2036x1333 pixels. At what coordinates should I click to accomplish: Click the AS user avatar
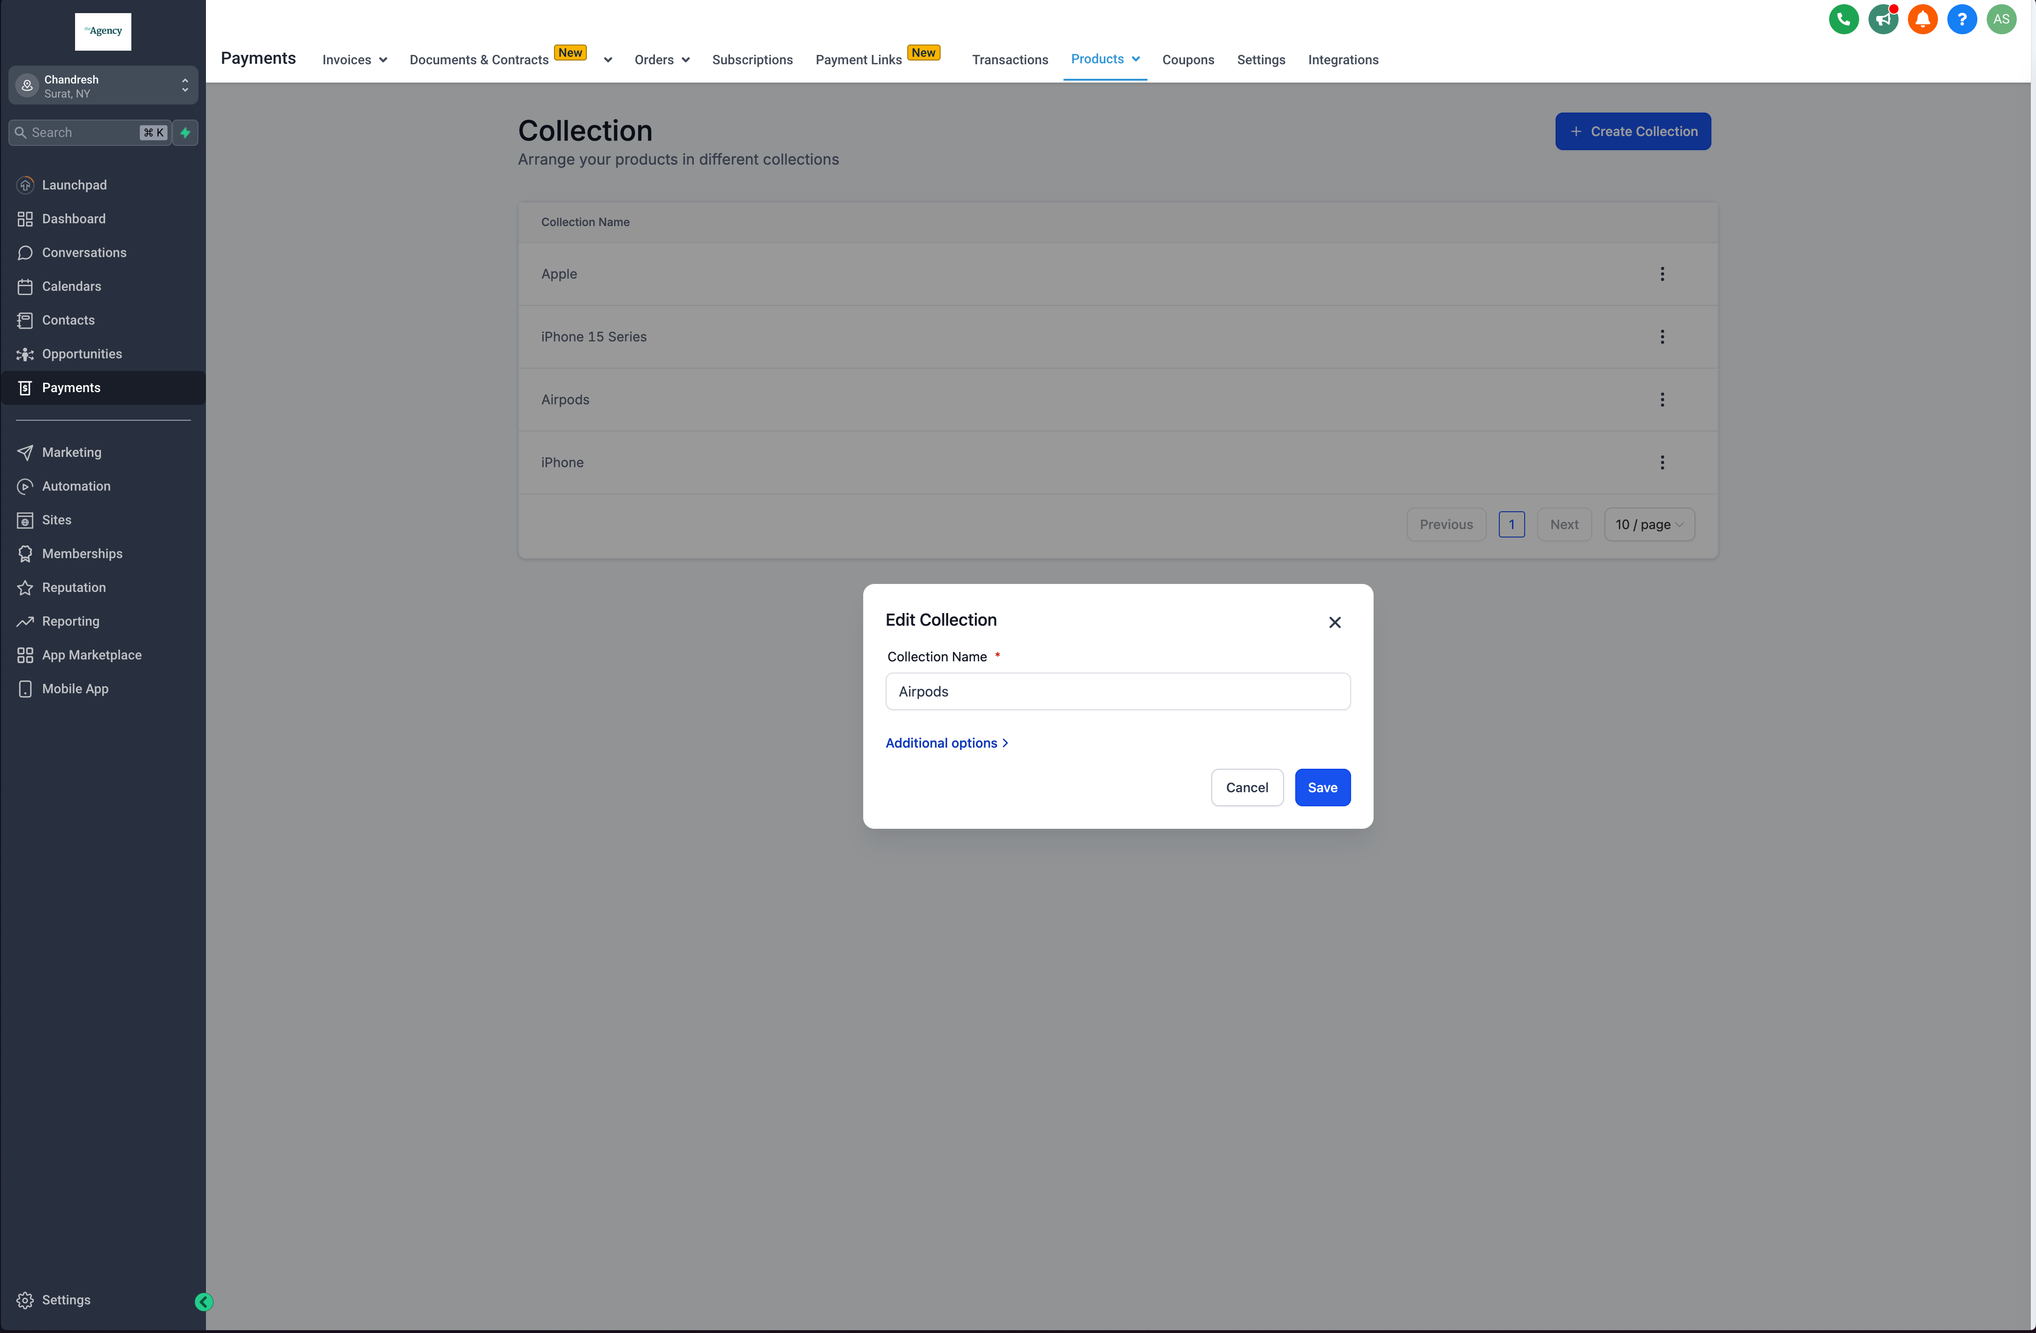[2001, 19]
